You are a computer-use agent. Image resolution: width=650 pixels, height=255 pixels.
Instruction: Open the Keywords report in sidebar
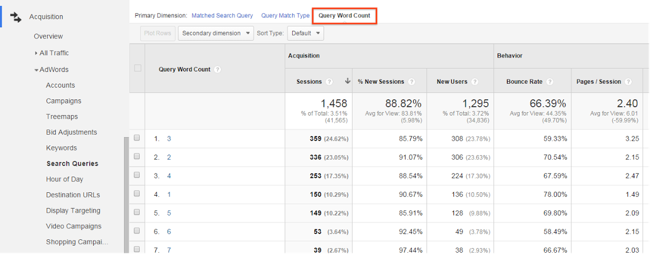coord(61,148)
